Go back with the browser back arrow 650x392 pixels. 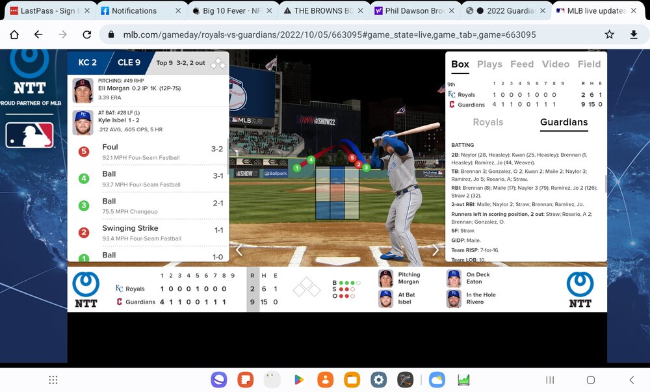point(38,34)
